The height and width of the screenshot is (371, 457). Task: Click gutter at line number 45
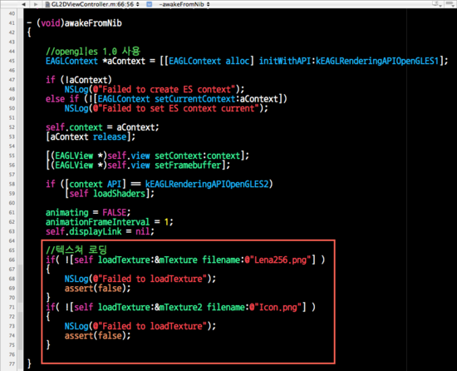[x=12, y=61]
